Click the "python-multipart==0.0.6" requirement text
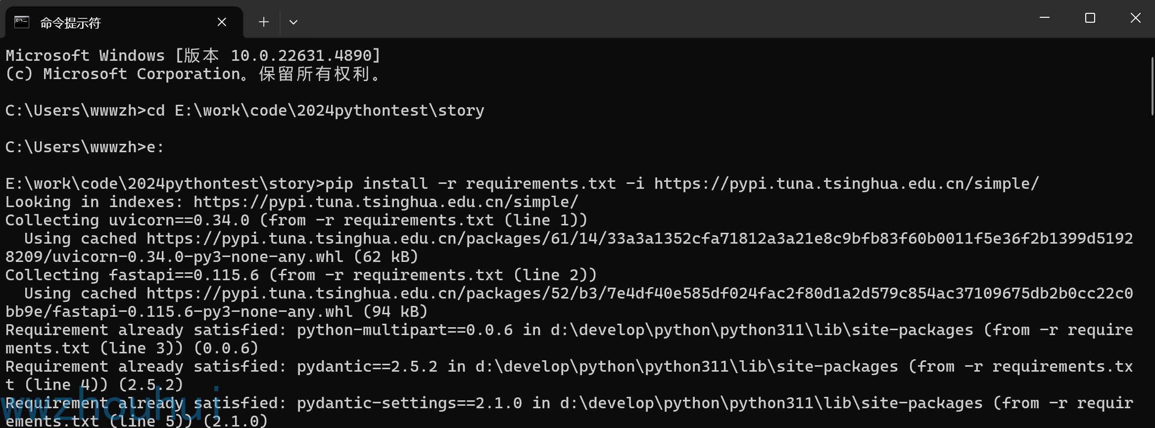The image size is (1155, 428). [x=404, y=330]
